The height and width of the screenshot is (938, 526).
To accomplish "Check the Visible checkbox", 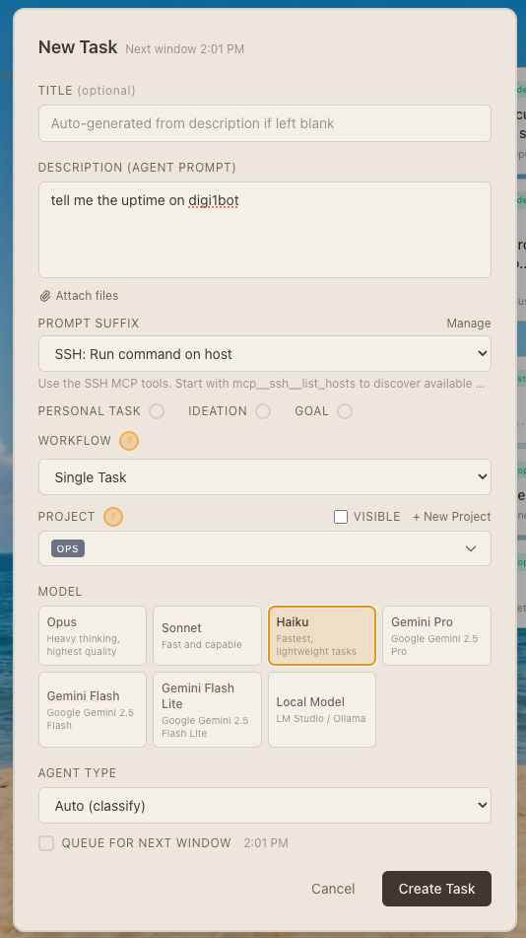I will tap(341, 516).
